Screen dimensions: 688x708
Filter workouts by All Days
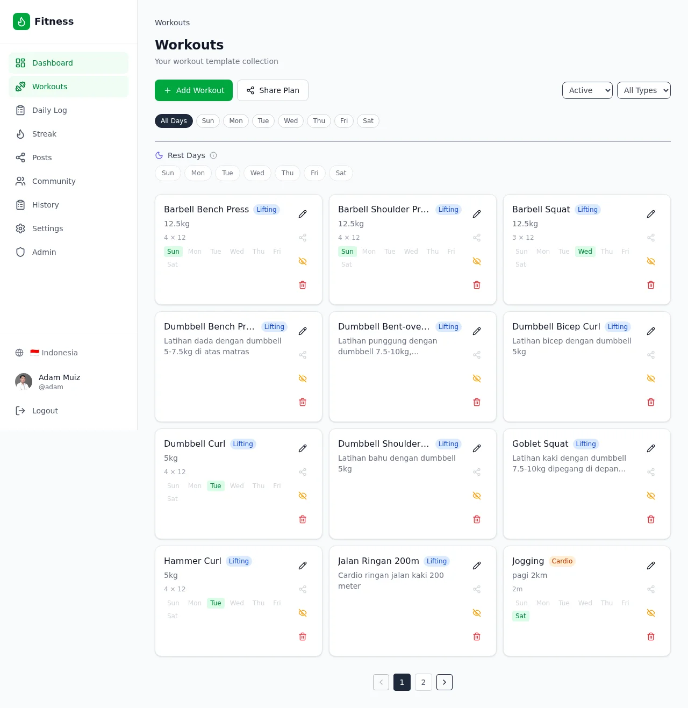[174, 121]
